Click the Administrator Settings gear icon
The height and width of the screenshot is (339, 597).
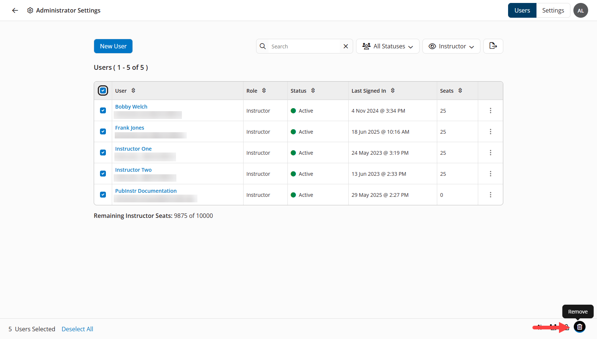[30, 10]
